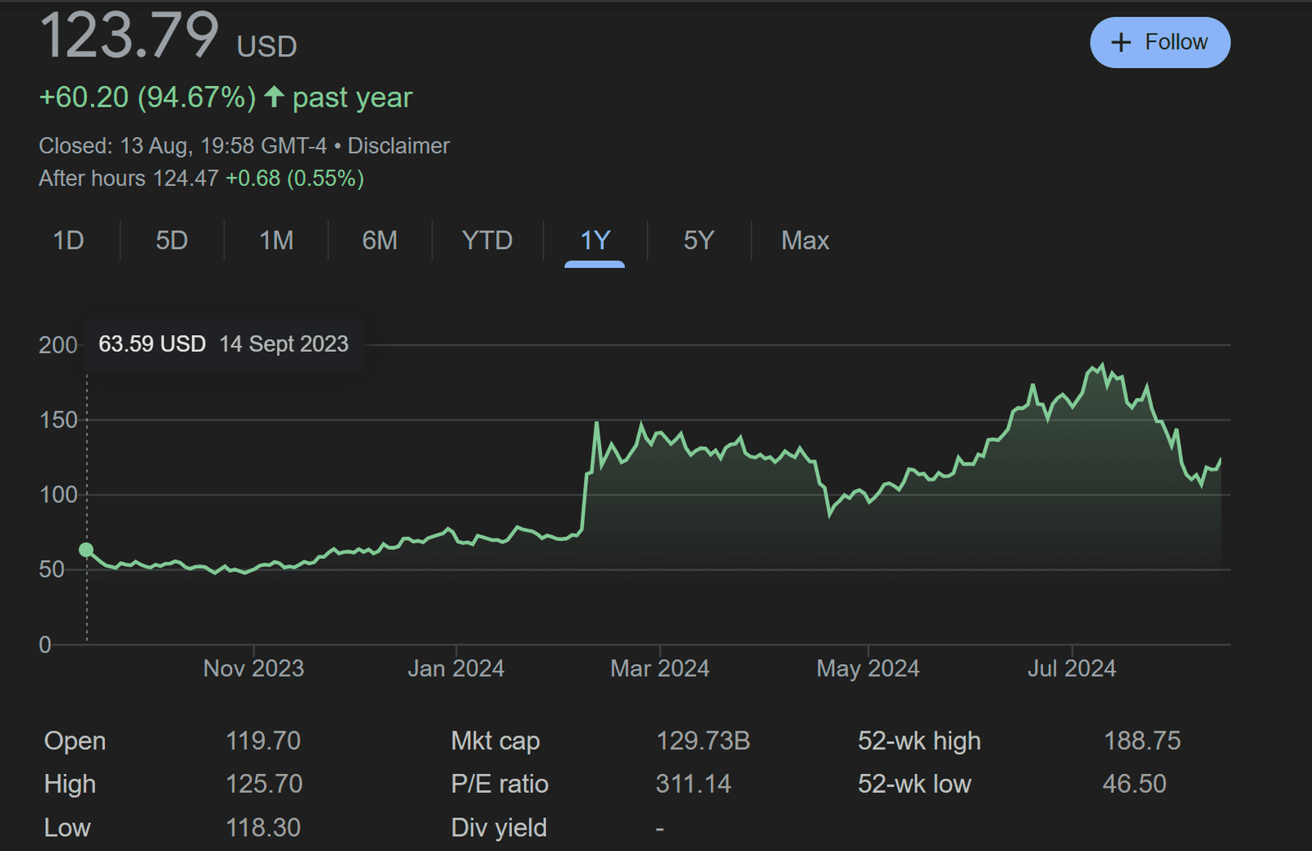Image resolution: width=1312 pixels, height=851 pixels.
Task: Open the 6M chart view
Action: pyautogui.click(x=380, y=240)
